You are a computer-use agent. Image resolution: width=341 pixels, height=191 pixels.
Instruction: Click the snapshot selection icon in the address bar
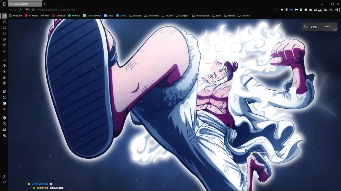pos(275,10)
